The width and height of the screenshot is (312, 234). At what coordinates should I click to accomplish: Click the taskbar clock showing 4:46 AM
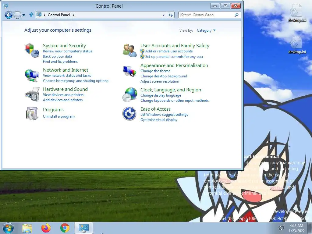click(x=296, y=228)
